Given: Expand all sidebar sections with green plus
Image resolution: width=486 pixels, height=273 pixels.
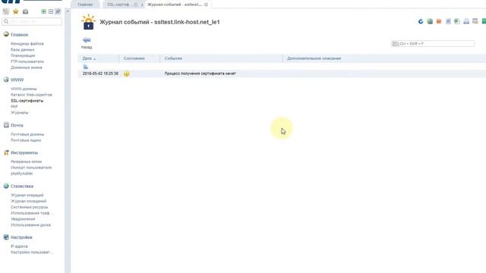Looking at the screenshot, I should point(44,11).
